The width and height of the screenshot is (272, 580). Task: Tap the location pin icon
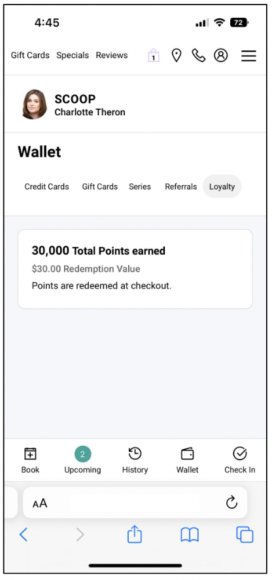pos(177,56)
